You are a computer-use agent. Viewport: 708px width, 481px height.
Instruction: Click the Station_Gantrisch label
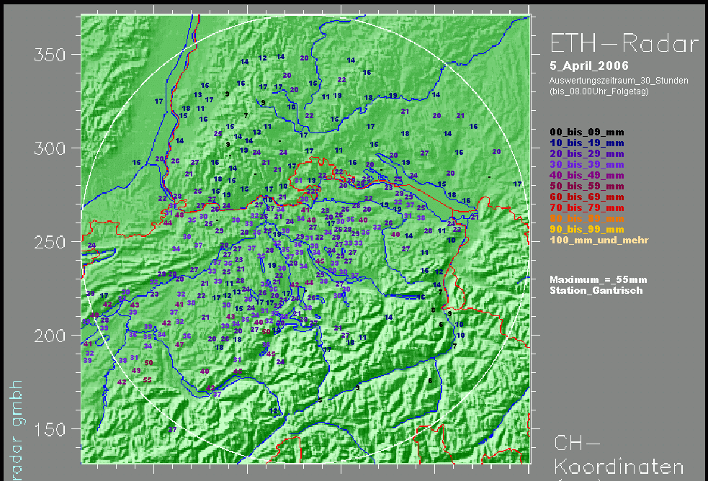pos(596,291)
